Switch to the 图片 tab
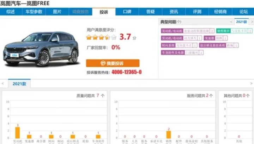This screenshot has width=254, height=144. 57,12
